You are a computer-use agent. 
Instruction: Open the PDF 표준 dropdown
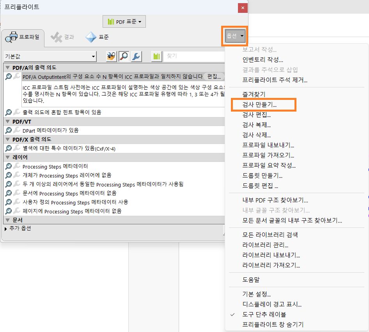click(124, 21)
